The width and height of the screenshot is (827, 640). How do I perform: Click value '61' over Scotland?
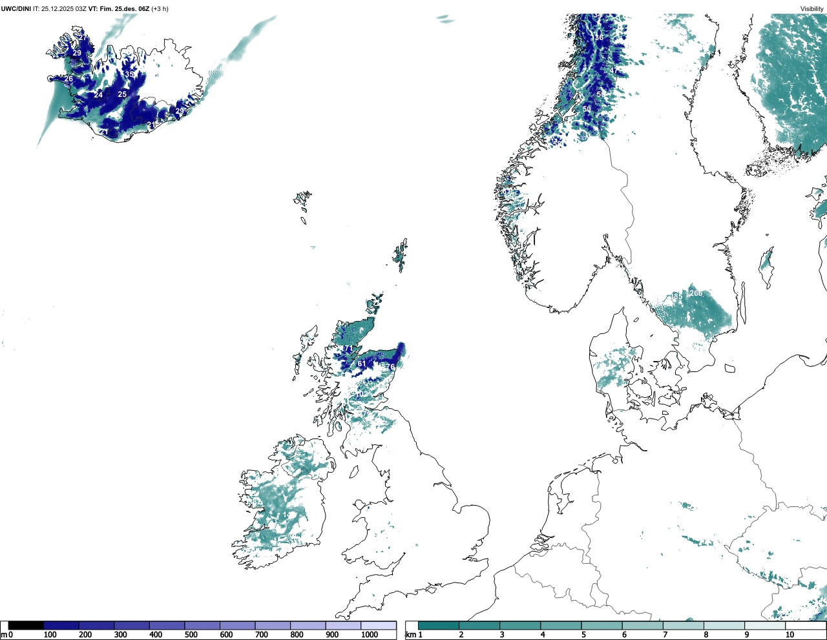pos(362,364)
